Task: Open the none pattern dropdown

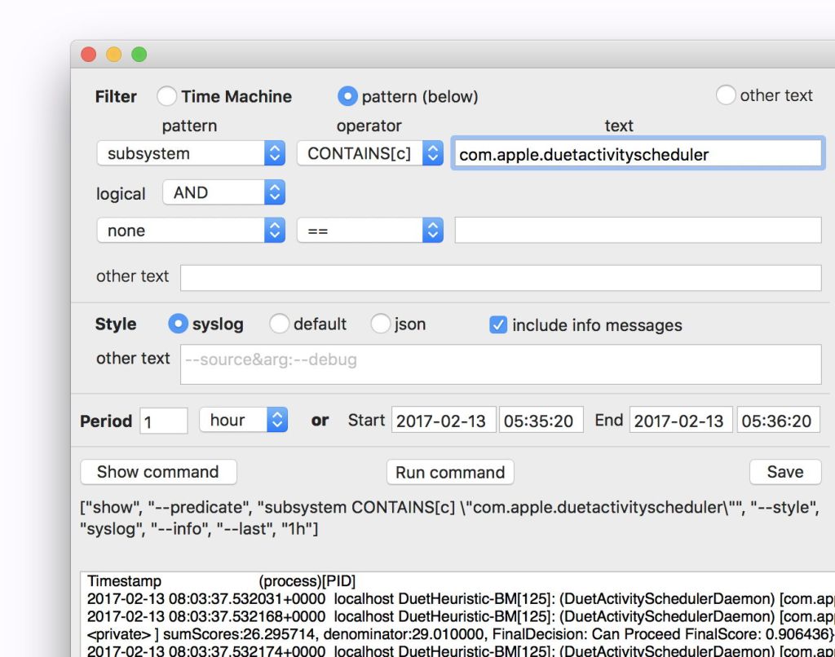Action: click(x=191, y=231)
